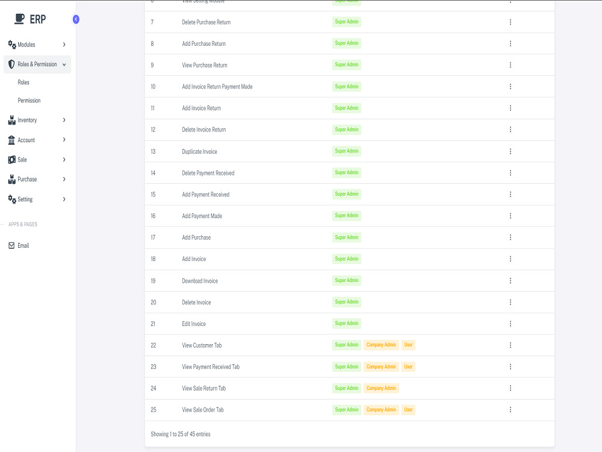Open three-dot menu for Delete Payment Received
The width and height of the screenshot is (602, 452).
tap(510, 173)
